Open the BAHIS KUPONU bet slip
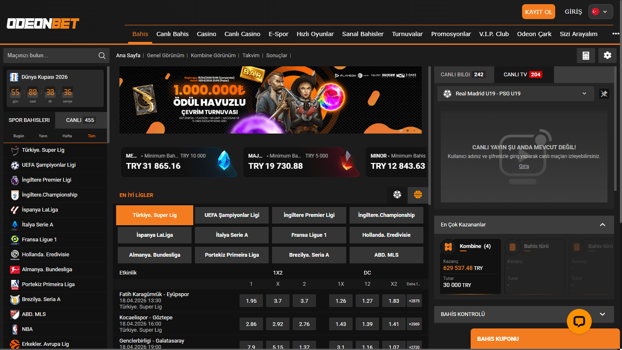Image resolution: width=622 pixels, height=350 pixels. pos(545,339)
